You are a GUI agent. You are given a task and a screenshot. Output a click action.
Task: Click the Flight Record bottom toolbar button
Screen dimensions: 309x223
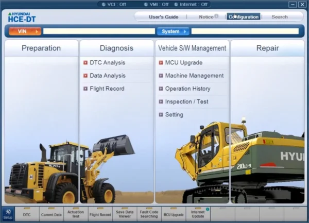(x=100, y=214)
